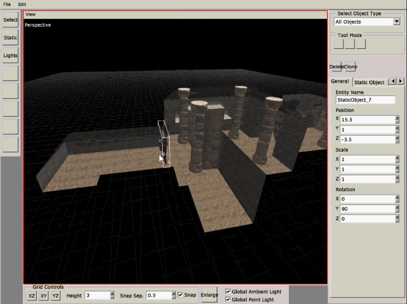Click the third Tool Mode button

pos(361,44)
